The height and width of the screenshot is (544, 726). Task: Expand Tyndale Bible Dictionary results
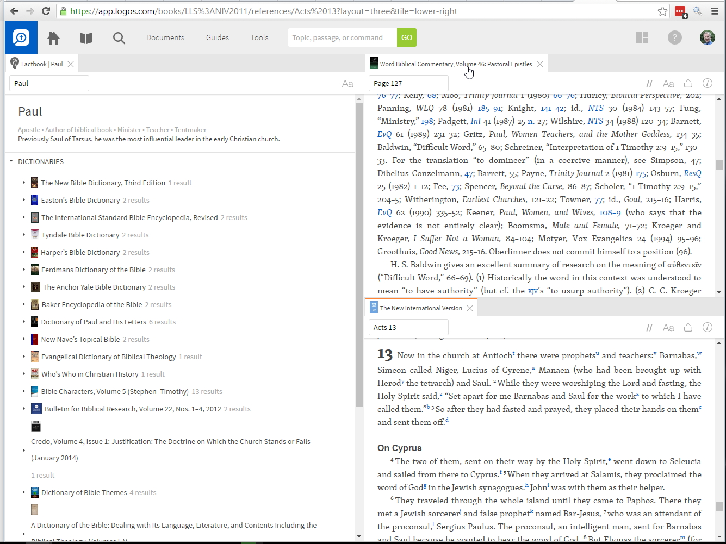tap(23, 235)
